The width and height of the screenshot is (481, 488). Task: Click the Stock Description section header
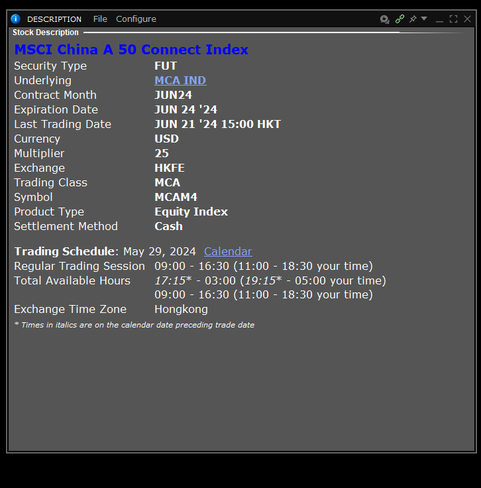(x=46, y=32)
